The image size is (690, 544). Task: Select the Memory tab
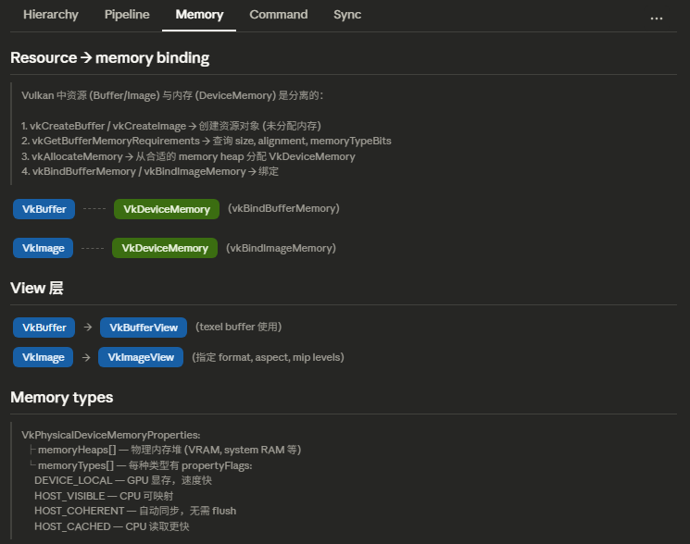(199, 15)
